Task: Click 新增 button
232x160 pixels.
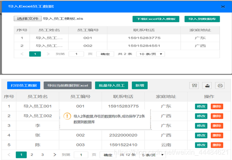Action: pyautogui.click(x=140, y=86)
